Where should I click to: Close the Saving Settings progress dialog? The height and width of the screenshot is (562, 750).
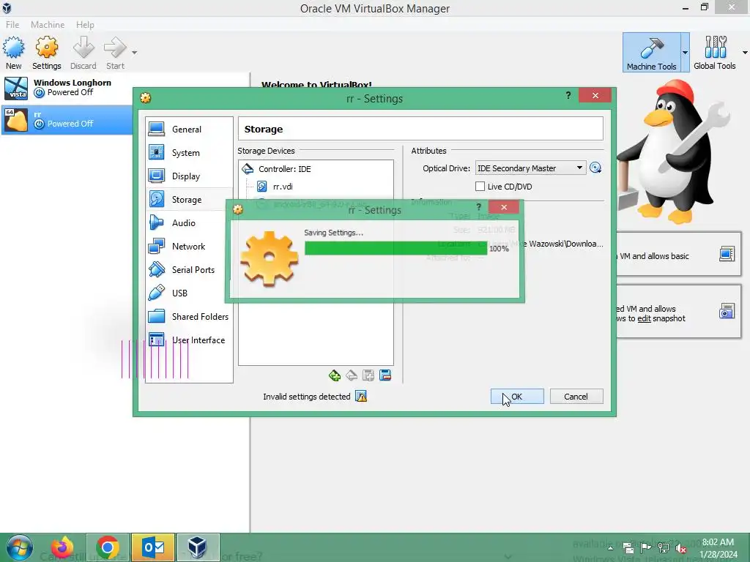[504, 207]
